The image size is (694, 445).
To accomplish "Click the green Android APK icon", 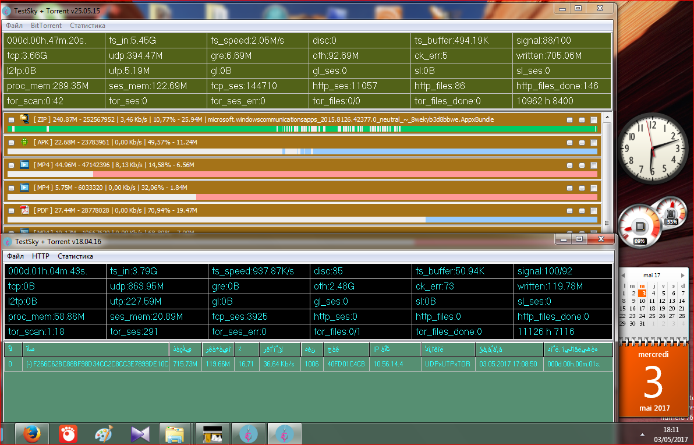I will [x=24, y=142].
